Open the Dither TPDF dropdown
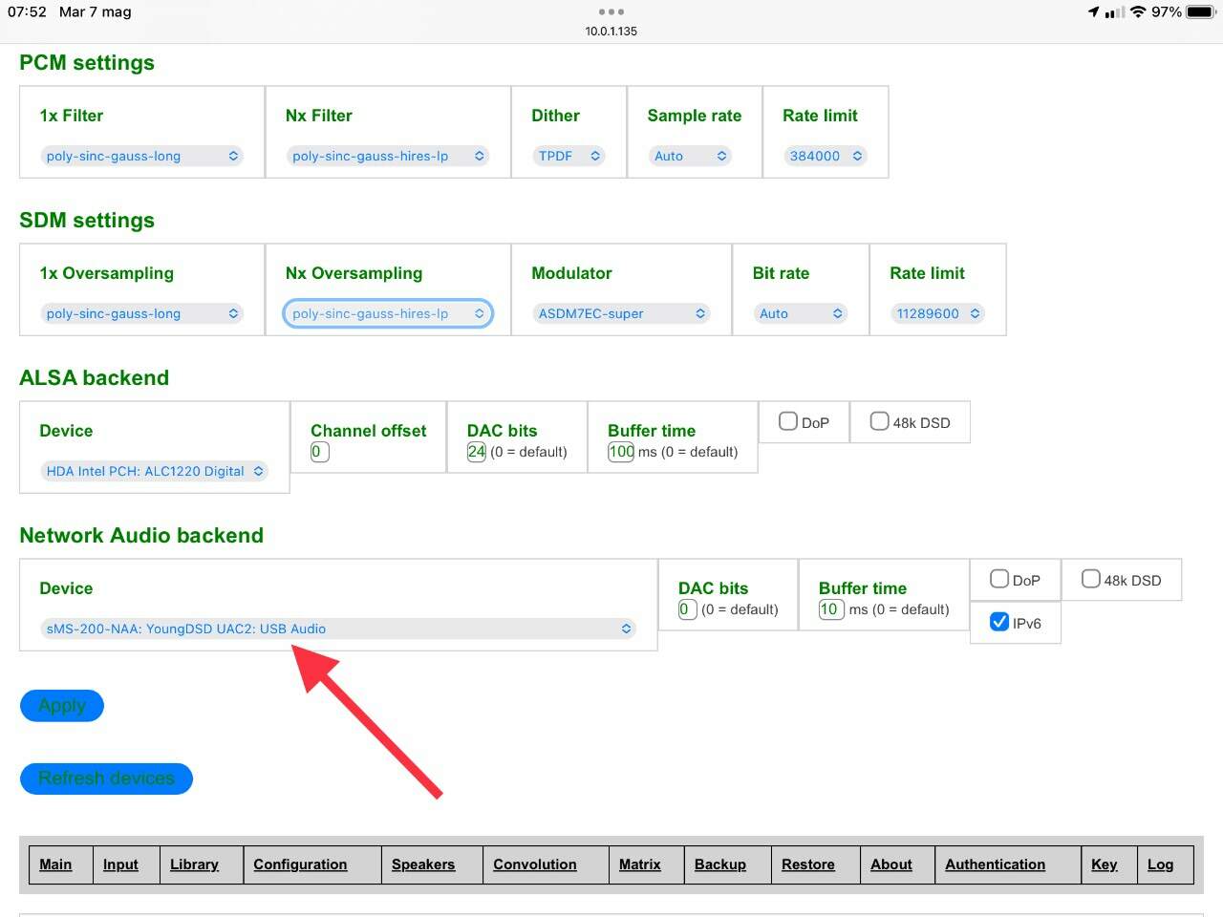 tap(569, 156)
